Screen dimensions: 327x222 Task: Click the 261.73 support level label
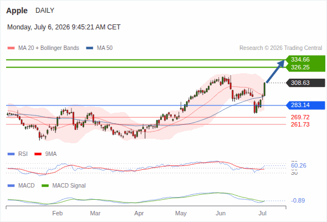[x=300, y=124]
